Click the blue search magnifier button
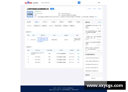This screenshot has width=128, height=92. [79, 3]
